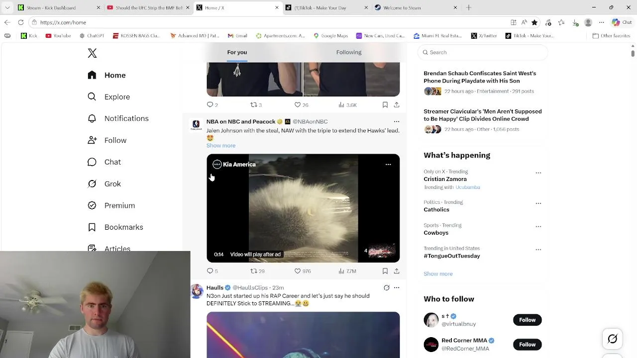View analytics of post with 3.6K views
This screenshot has width=637, height=358.
(347, 105)
